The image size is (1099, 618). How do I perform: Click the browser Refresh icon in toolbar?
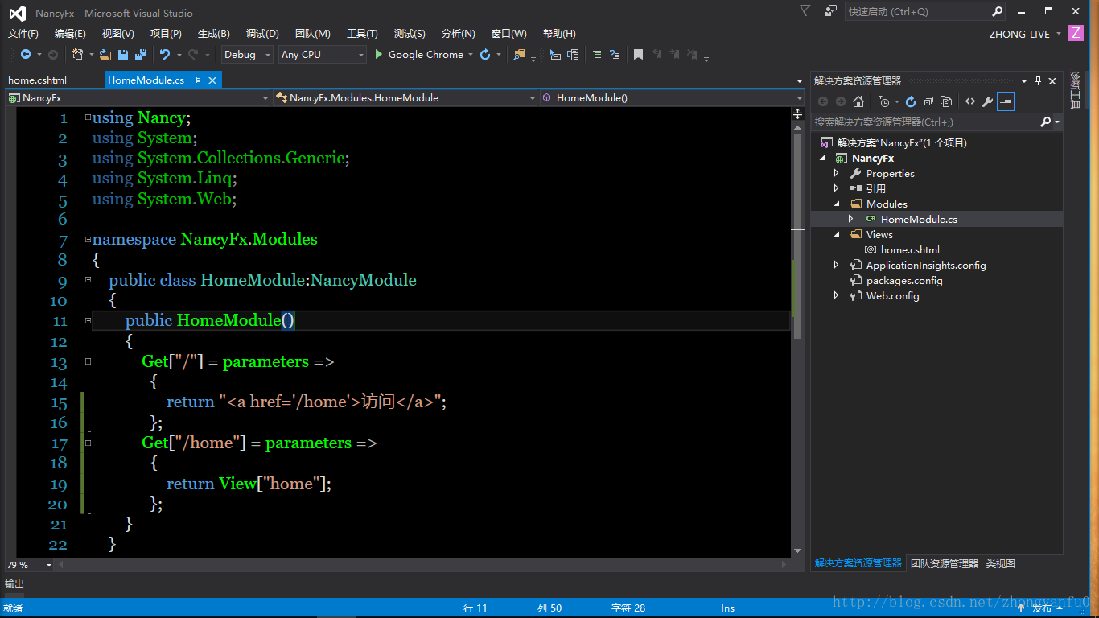[x=485, y=55]
